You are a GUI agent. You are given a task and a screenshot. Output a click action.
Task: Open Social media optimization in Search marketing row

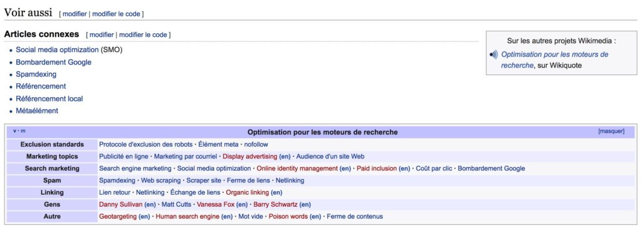click(214, 168)
